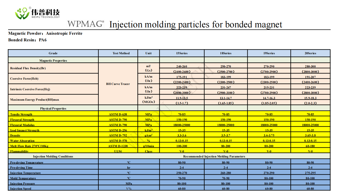Click the Physical Properties section header
Image resolution: width=339 pixels, height=196 pixels.
53,109
